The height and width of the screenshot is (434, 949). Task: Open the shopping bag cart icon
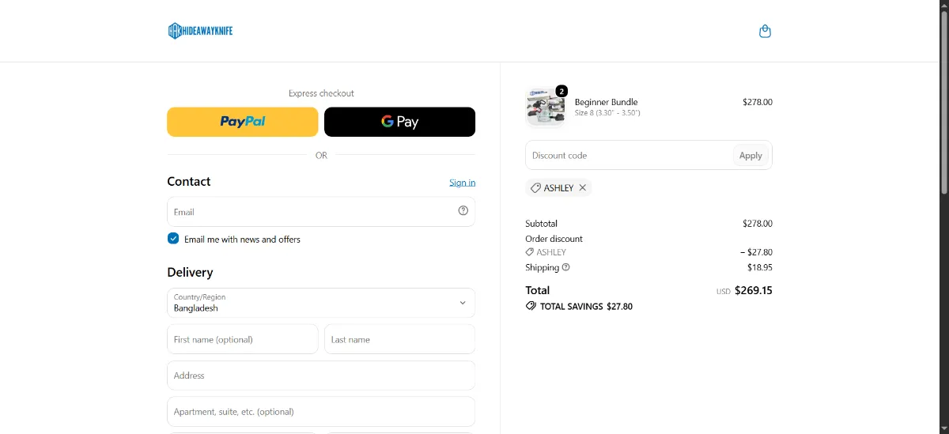click(x=765, y=32)
